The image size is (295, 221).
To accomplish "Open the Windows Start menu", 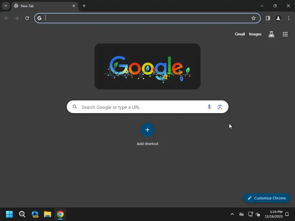I will coord(9,214).
